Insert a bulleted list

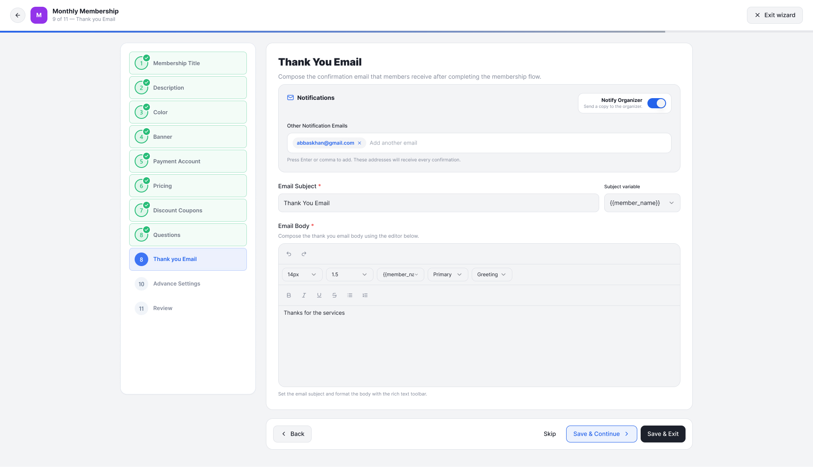[x=350, y=295]
